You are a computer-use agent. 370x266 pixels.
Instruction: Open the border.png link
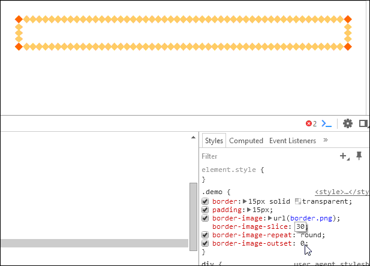pos(311,218)
